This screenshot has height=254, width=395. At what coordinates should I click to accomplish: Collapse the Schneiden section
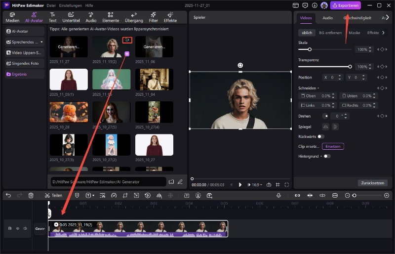coord(318,88)
